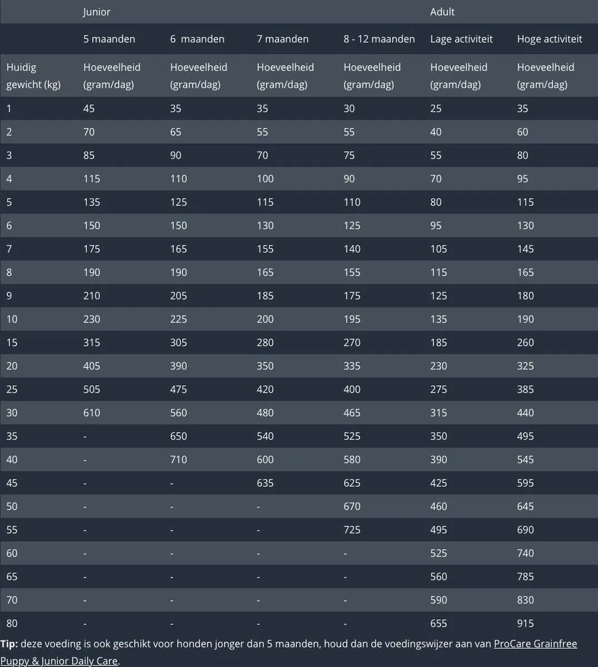Click the Lage activiteit column header
Image resolution: width=598 pixels, height=667 pixels.
point(461,39)
